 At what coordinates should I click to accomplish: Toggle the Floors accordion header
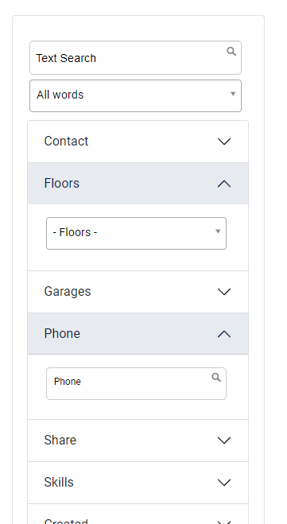(x=138, y=184)
